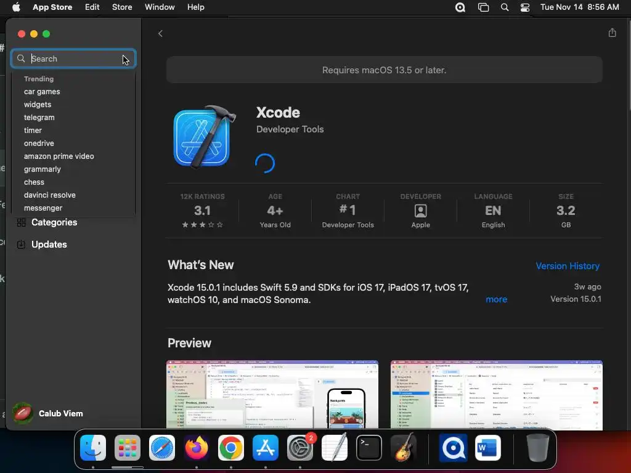631x473 pixels.
Task: Open Terminal from the Dock
Action: [x=369, y=448]
